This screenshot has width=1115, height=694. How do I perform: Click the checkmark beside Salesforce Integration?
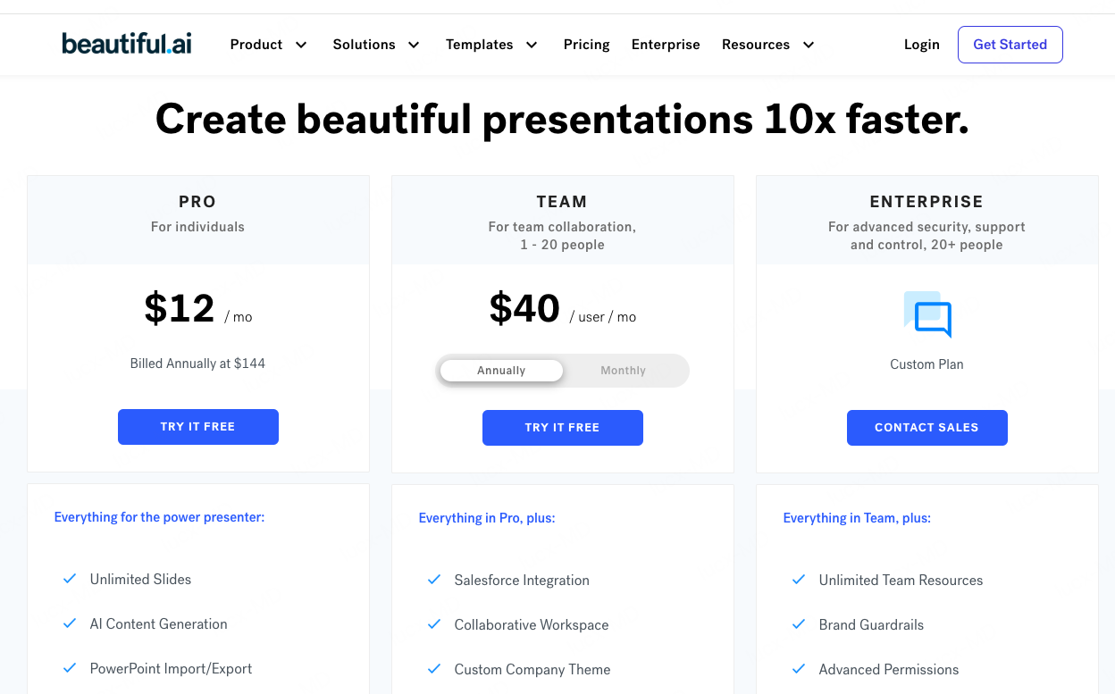(x=434, y=580)
